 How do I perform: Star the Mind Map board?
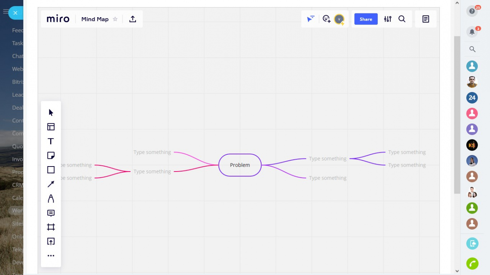tap(115, 19)
